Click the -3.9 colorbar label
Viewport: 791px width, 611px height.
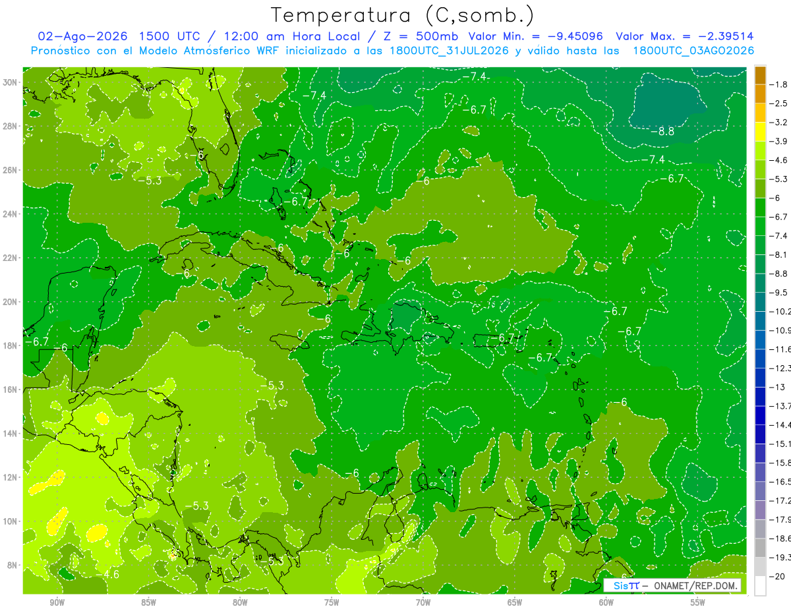[x=778, y=141]
